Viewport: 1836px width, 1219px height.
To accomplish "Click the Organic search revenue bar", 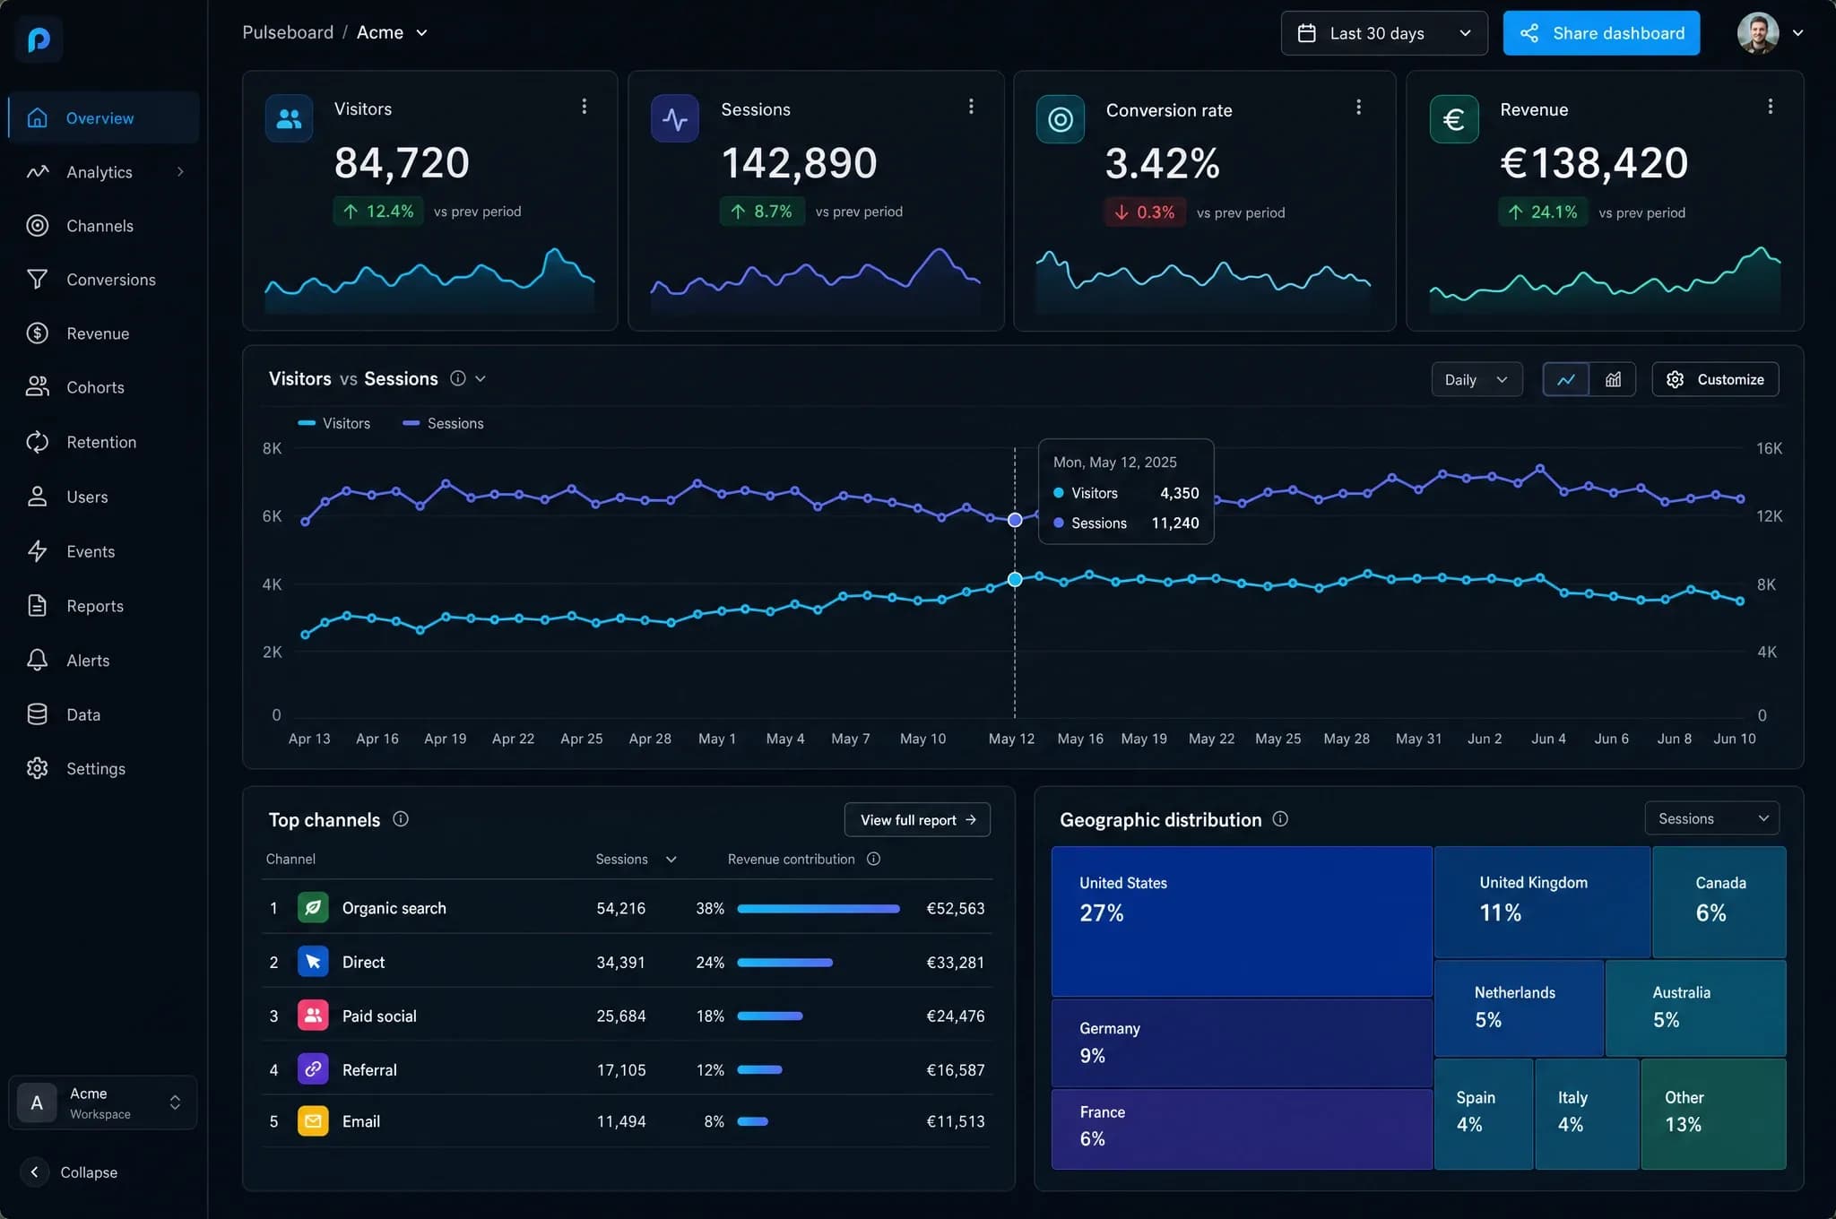I will (818, 909).
